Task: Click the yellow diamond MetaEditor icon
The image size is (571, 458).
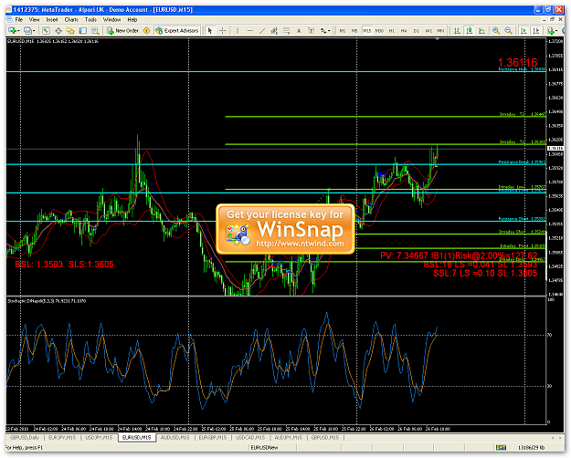Action: pyautogui.click(x=147, y=31)
